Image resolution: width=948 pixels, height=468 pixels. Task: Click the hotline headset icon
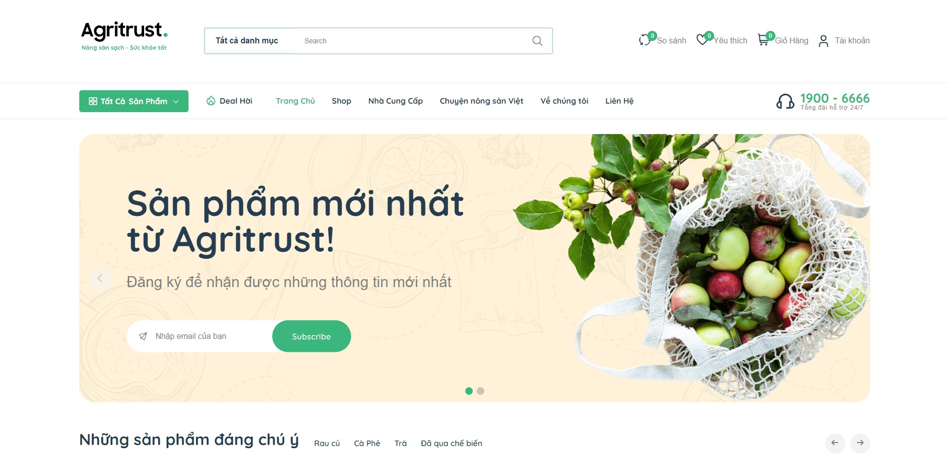(785, 102)
